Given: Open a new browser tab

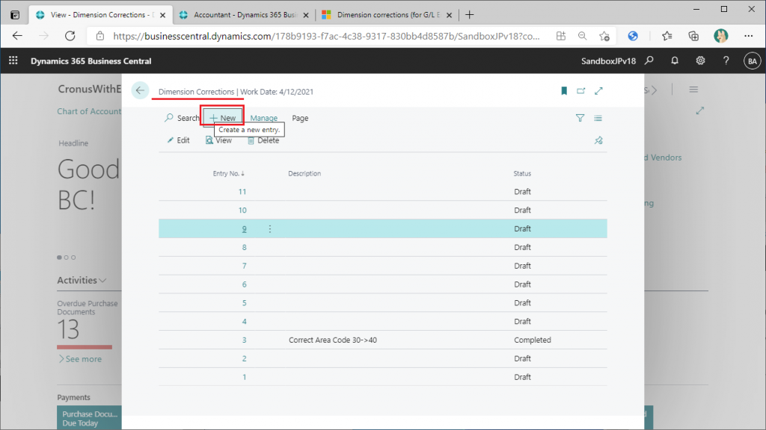Looking at the screenshot, I should 470,15.
